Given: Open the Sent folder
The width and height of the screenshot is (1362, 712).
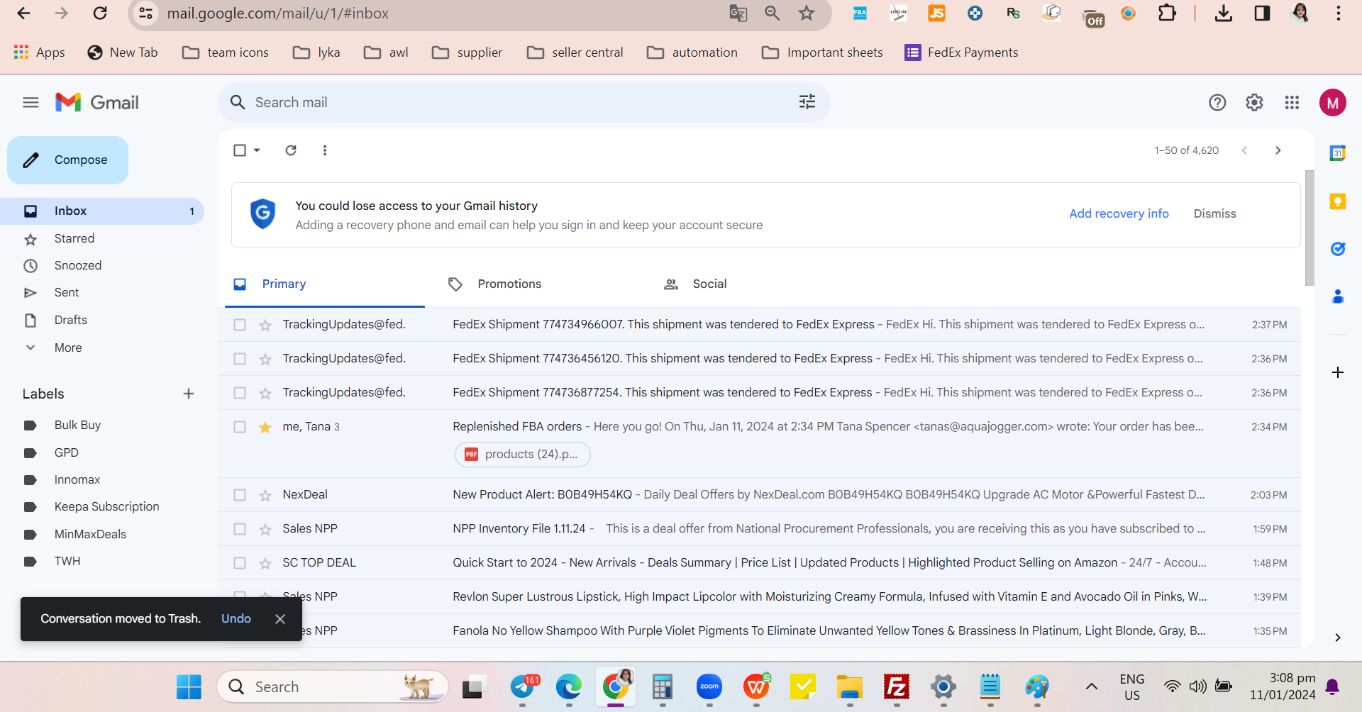Looking at the screenshot, I should tap(67, 292).
